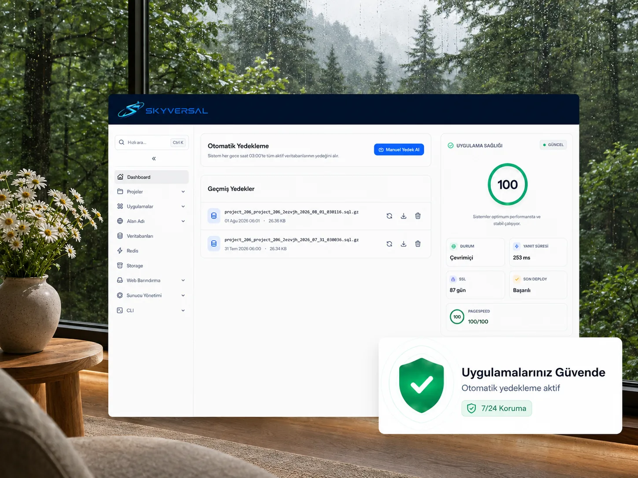Click the CLI terminal icon
The width and height of the screenshot is (638, 478).
(120, 310)
